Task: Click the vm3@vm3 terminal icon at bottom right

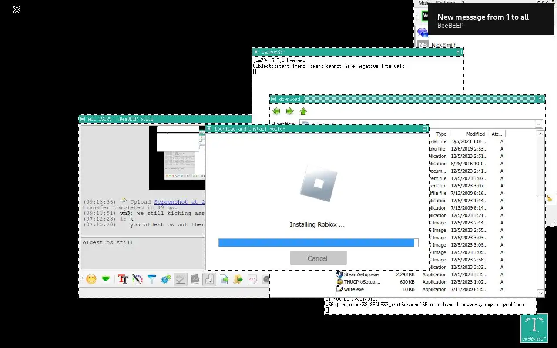Action: [x=534, y=328]
